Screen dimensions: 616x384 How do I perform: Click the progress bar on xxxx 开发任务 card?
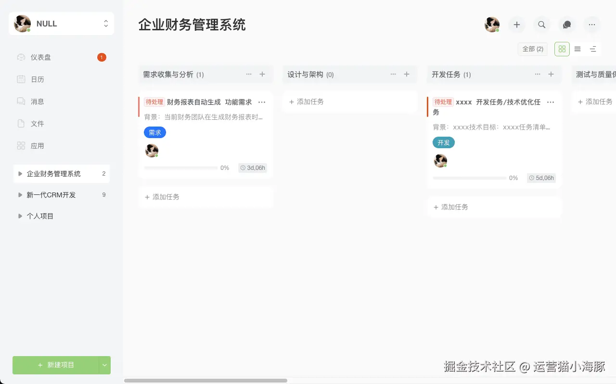[x=470, y=178]
